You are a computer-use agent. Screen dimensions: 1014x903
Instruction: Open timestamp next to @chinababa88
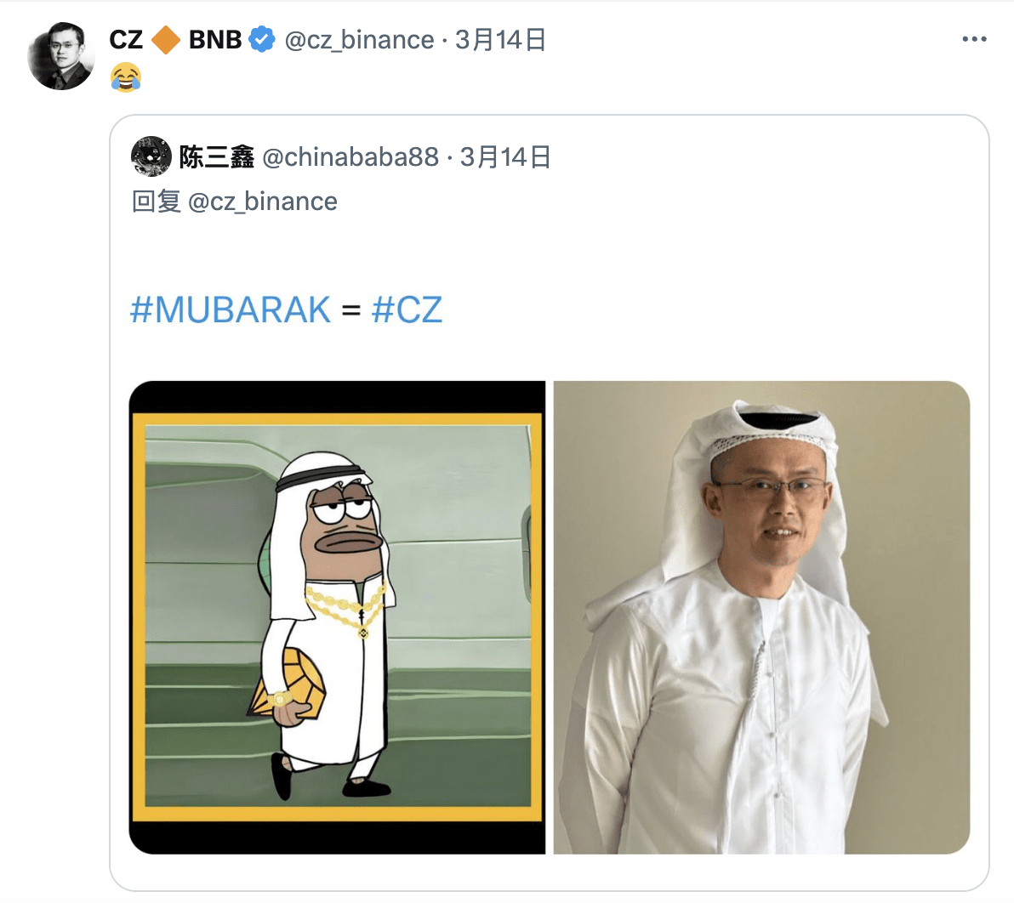coord(505,157)
